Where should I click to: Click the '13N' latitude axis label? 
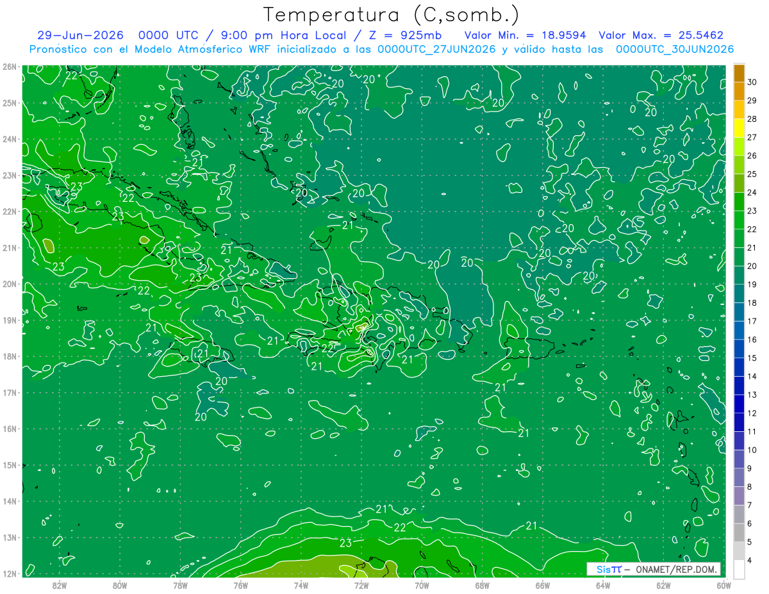click(10, 538)
